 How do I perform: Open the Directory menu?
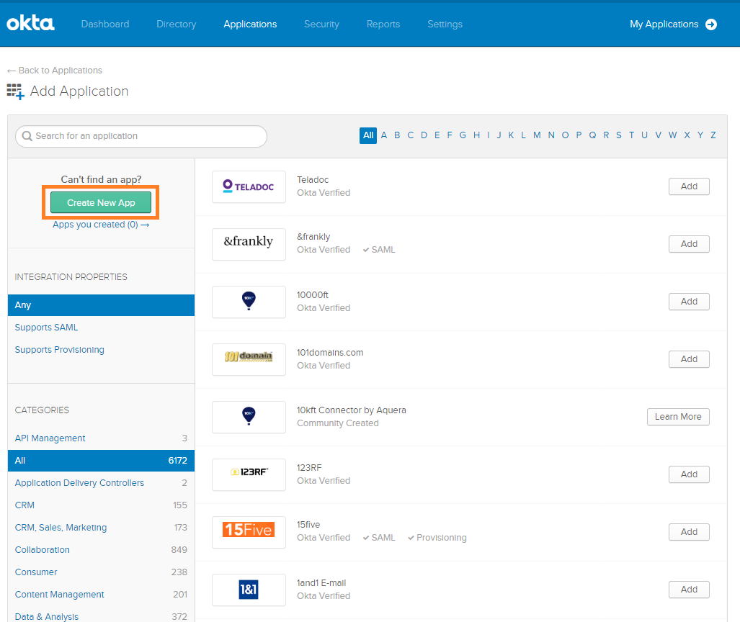pyautogui.click(x=176, y=24)
